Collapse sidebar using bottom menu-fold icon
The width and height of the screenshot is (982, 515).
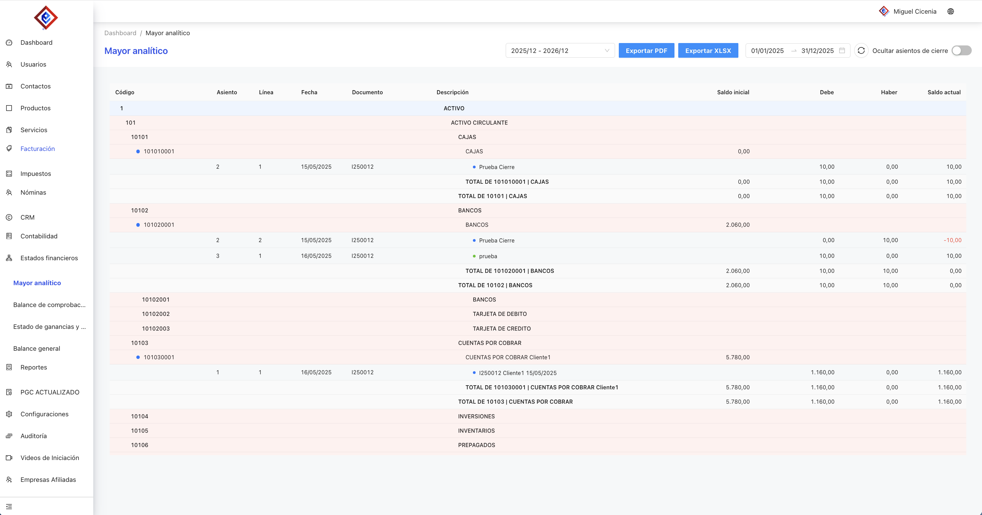[9, 506]
